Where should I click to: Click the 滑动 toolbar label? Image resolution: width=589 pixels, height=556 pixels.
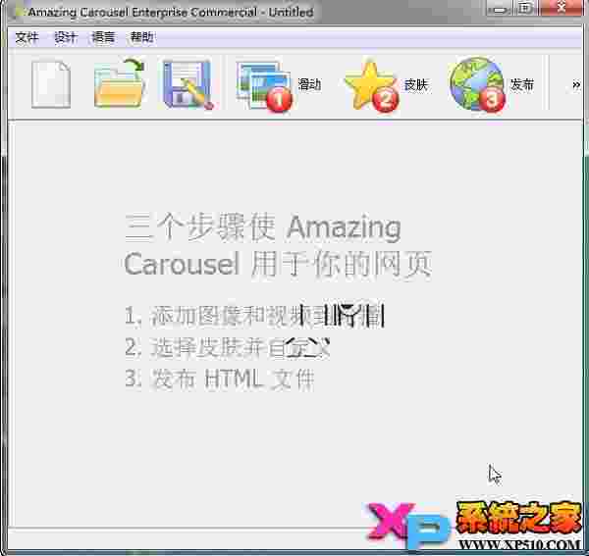coord(309,84)
